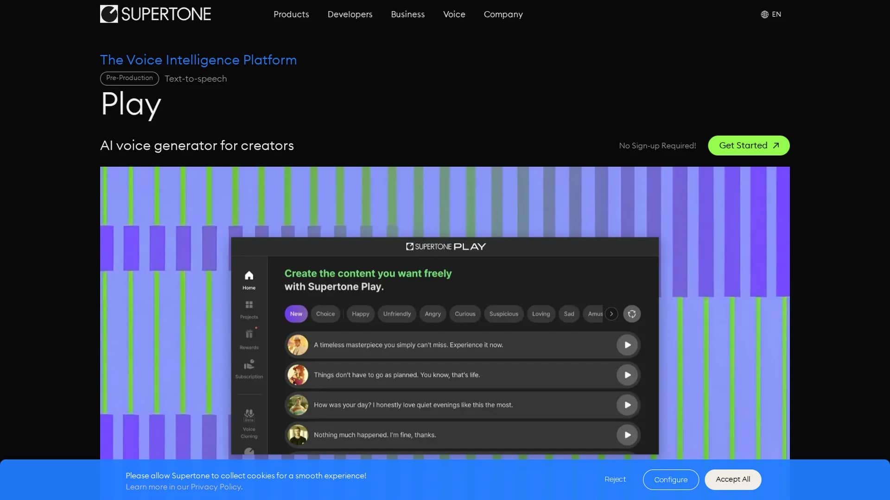Image resolution: width=890 pixels, height=500 pixels.
Task: Open the Voice menu
Action: 454,14
